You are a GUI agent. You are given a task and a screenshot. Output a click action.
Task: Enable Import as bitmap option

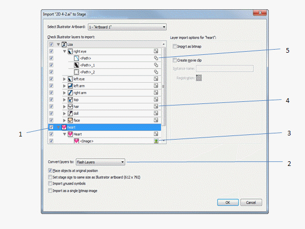[175, 47]
